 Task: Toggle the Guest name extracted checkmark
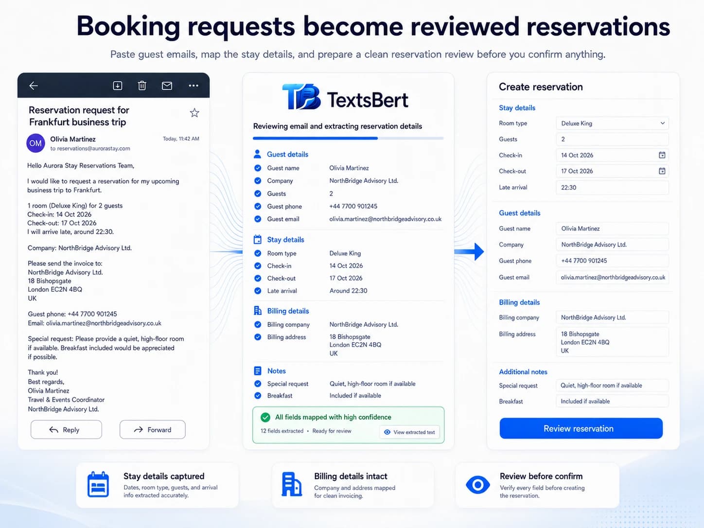point(258,168)
